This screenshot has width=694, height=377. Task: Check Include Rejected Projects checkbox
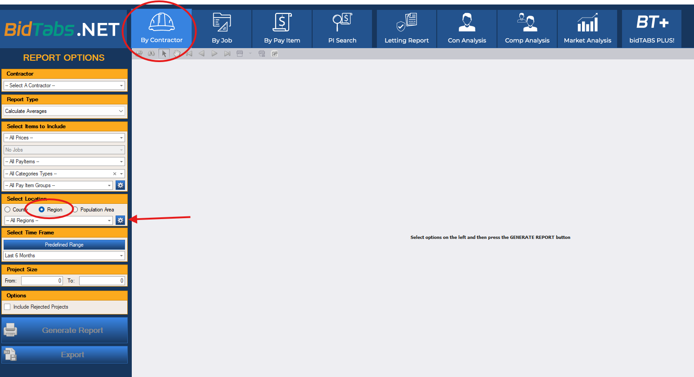pyautogui.click(x=8, y=307)
